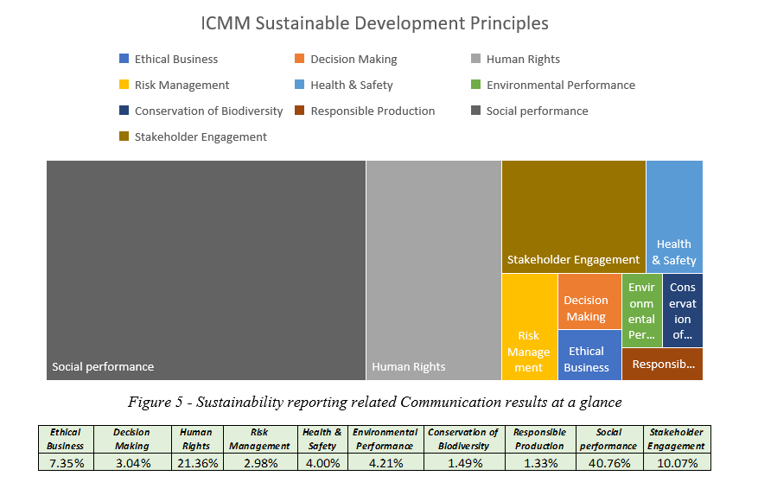This screenshot has height=495, width=758.
Task: Select the large Social performance treemap block
Action: 206,270
